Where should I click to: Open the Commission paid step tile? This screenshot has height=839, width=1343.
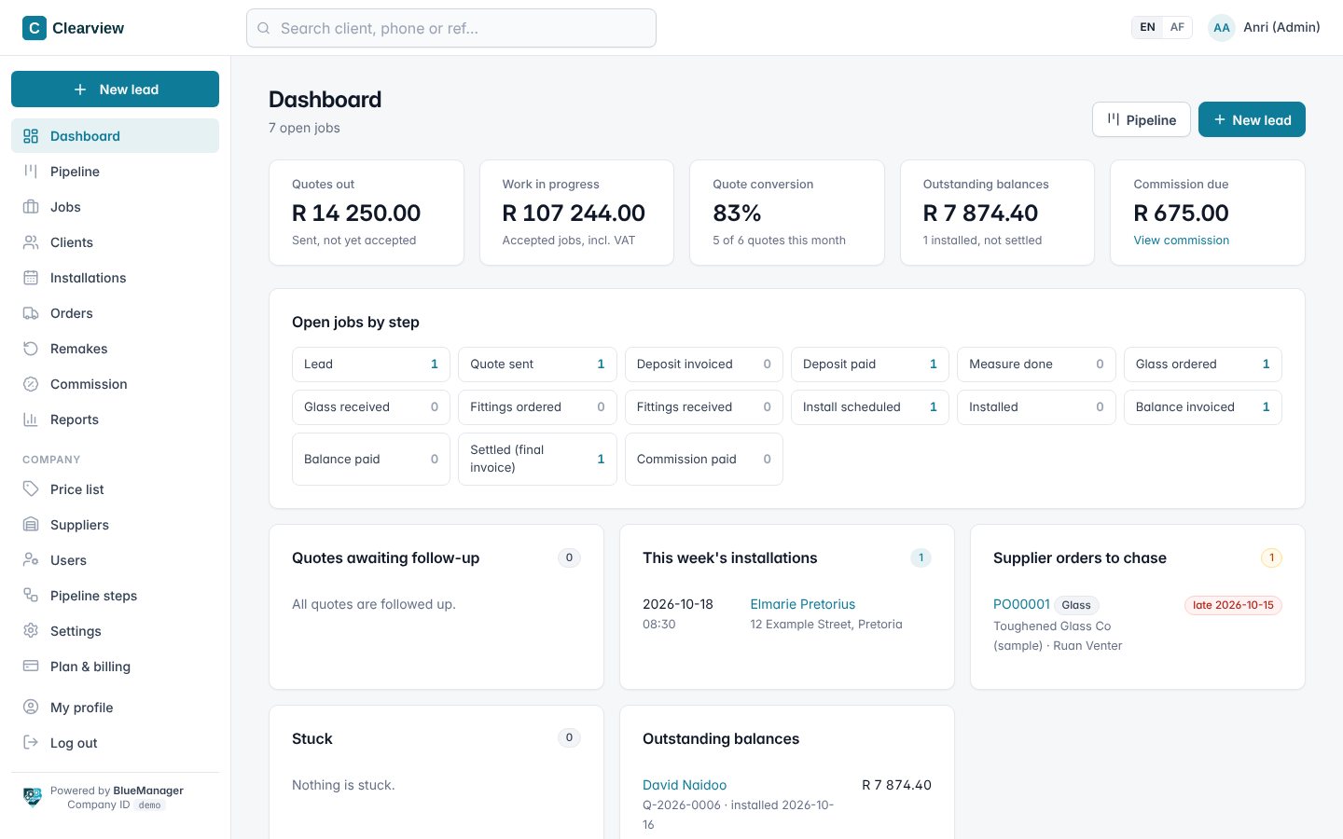coord(704,459)
